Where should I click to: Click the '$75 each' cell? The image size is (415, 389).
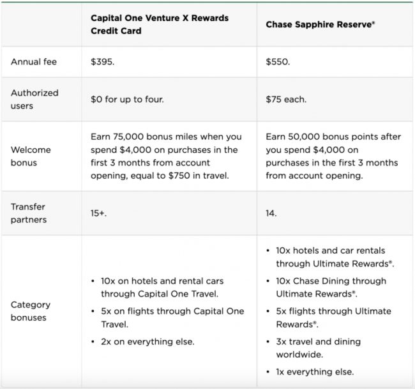[x=286, y=100]
